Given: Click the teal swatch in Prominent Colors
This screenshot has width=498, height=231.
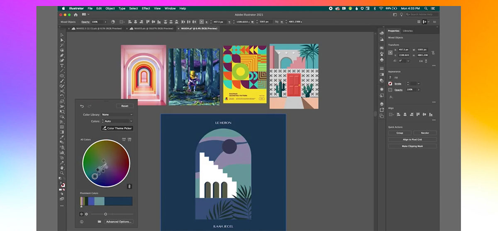Looking at the screenshot, I should (100, 201).
